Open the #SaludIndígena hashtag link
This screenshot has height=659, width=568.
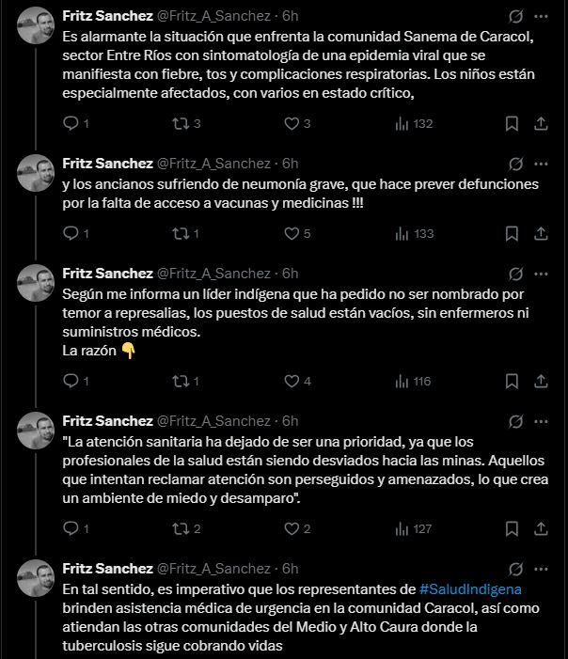pos(470,588)
